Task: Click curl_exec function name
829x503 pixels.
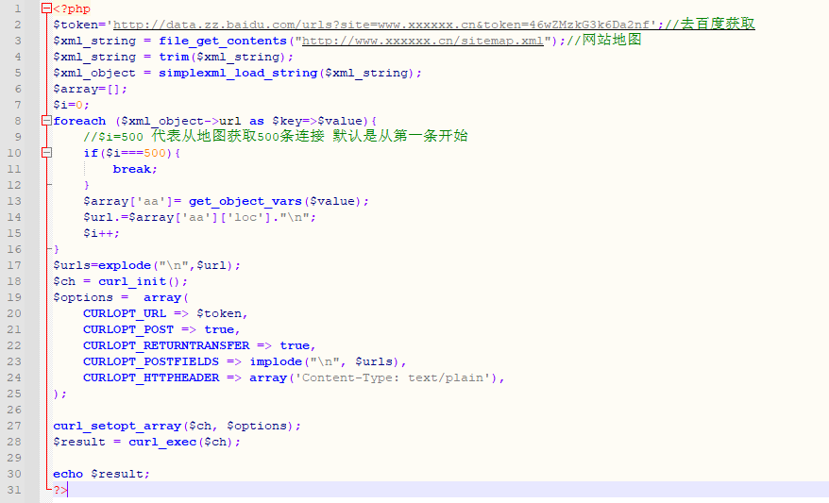Action: click(x=162, y=442)
